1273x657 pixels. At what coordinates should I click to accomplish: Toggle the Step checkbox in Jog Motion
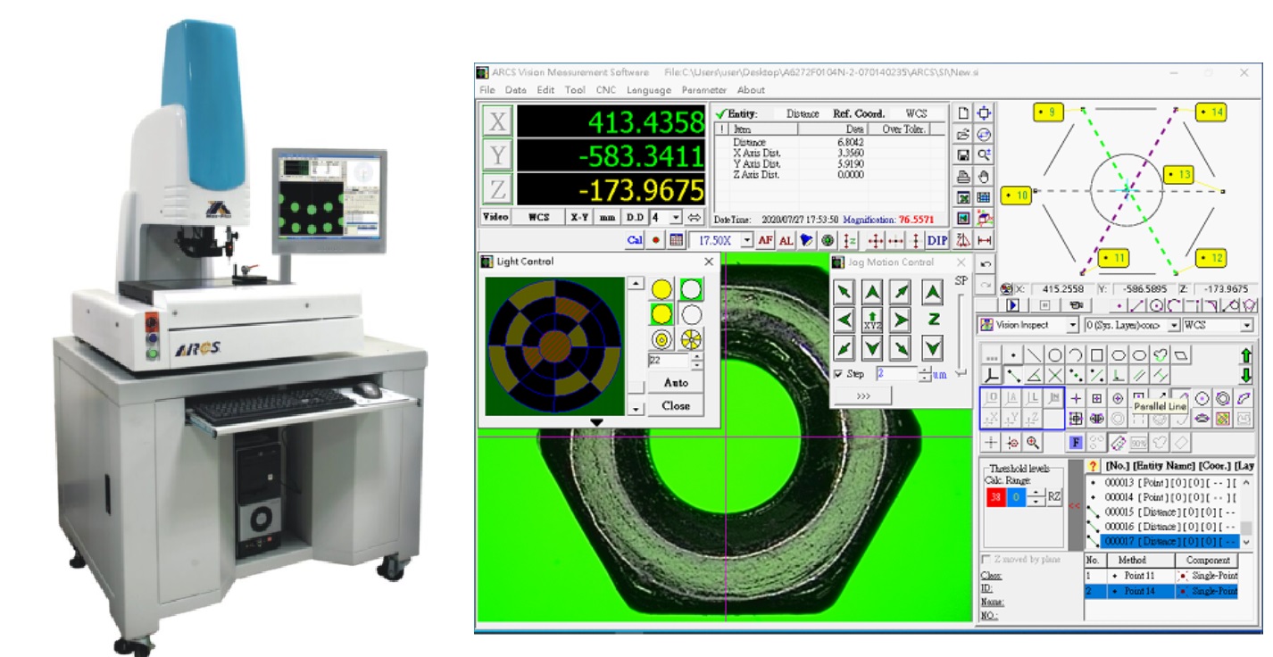click(x=837, y=375)
